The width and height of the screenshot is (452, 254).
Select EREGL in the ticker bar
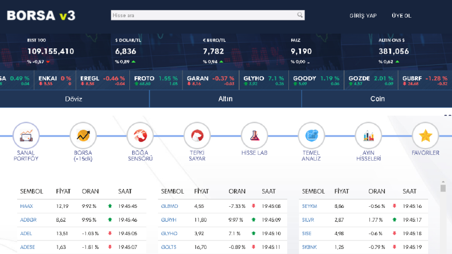pos(103,80)
